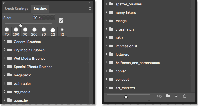Viewport: 199px width, 107px height.
Task: Expand the gouache group chevron
Action: (5, 100)
